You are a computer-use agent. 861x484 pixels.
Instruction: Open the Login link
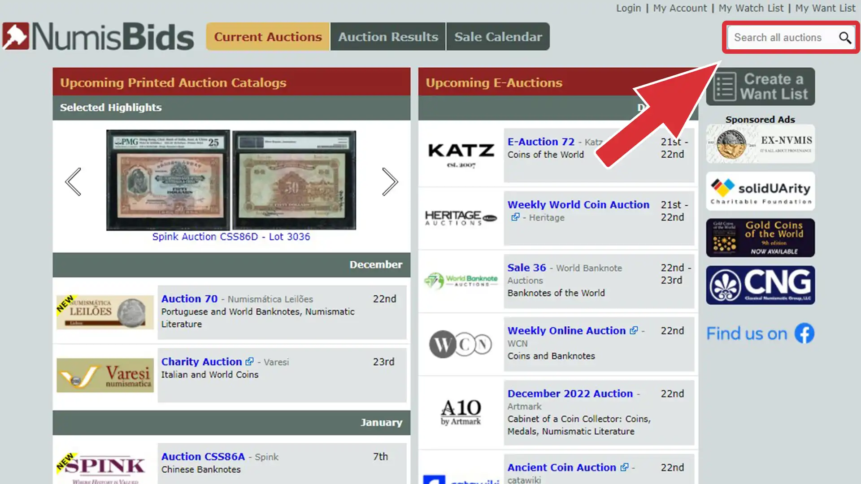628,8
